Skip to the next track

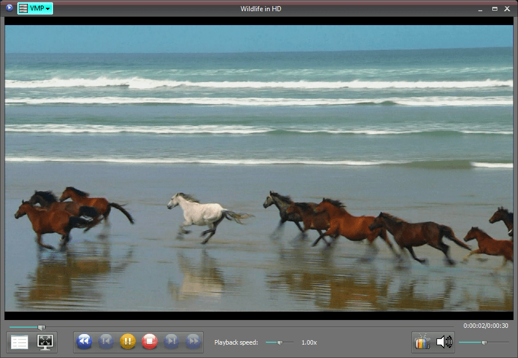[171, 341]
